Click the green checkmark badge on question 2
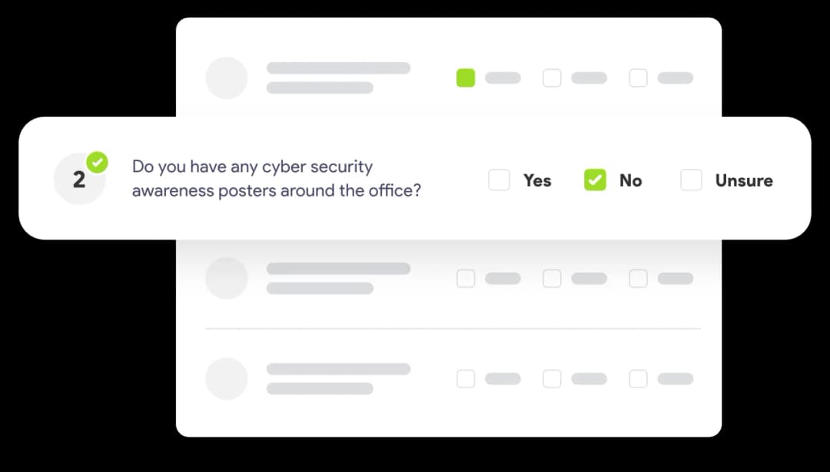The height and width of the screenshot is (472, 830). [97, 161]
